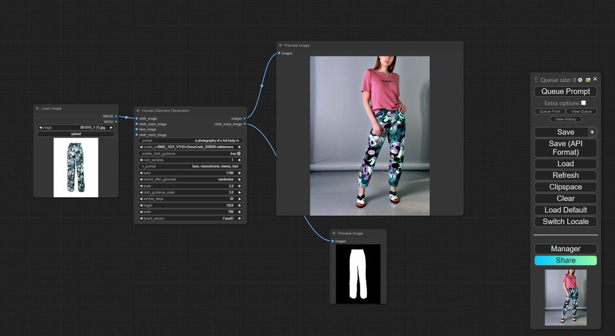
Task: Increase num_samples with the right stepper arrow
Action: (x=239, y=159)
